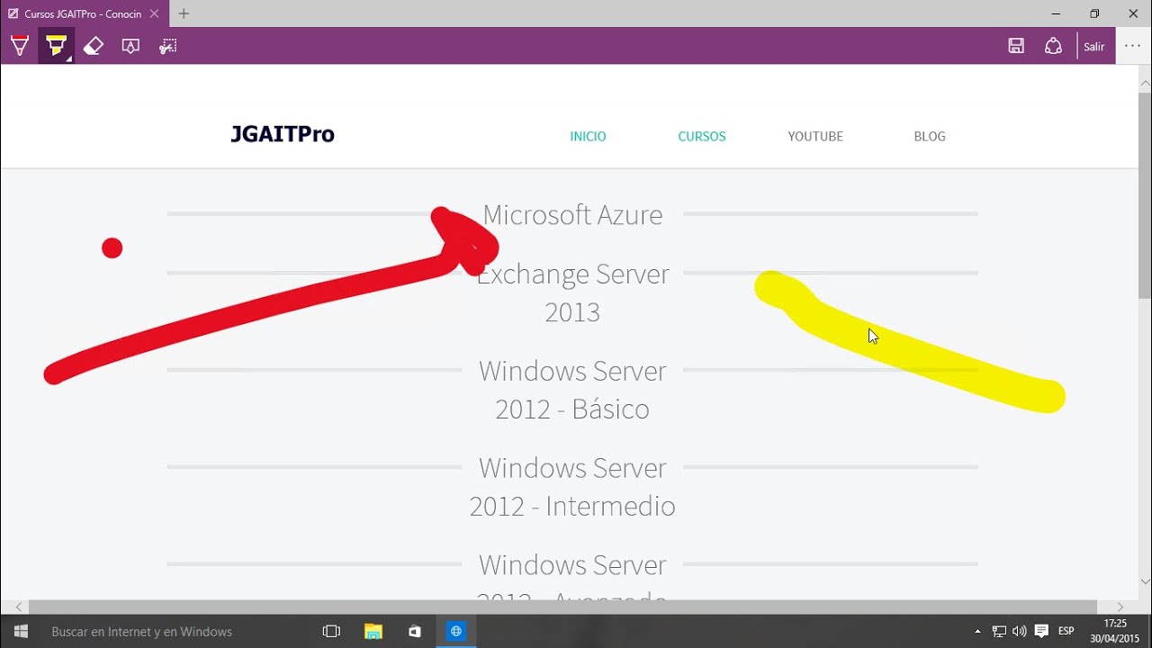
Task: Open Windows Server 2012 - Básico course
Action: tap(572, 390)
